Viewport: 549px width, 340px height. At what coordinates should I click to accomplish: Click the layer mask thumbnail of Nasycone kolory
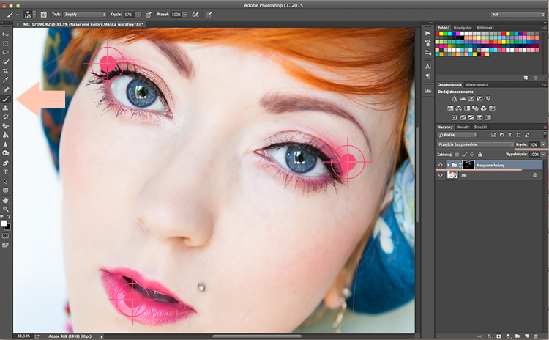[x=468, y=165]
